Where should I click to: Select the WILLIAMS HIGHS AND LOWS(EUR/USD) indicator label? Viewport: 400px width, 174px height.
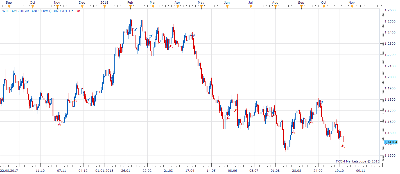click(35, 11)
